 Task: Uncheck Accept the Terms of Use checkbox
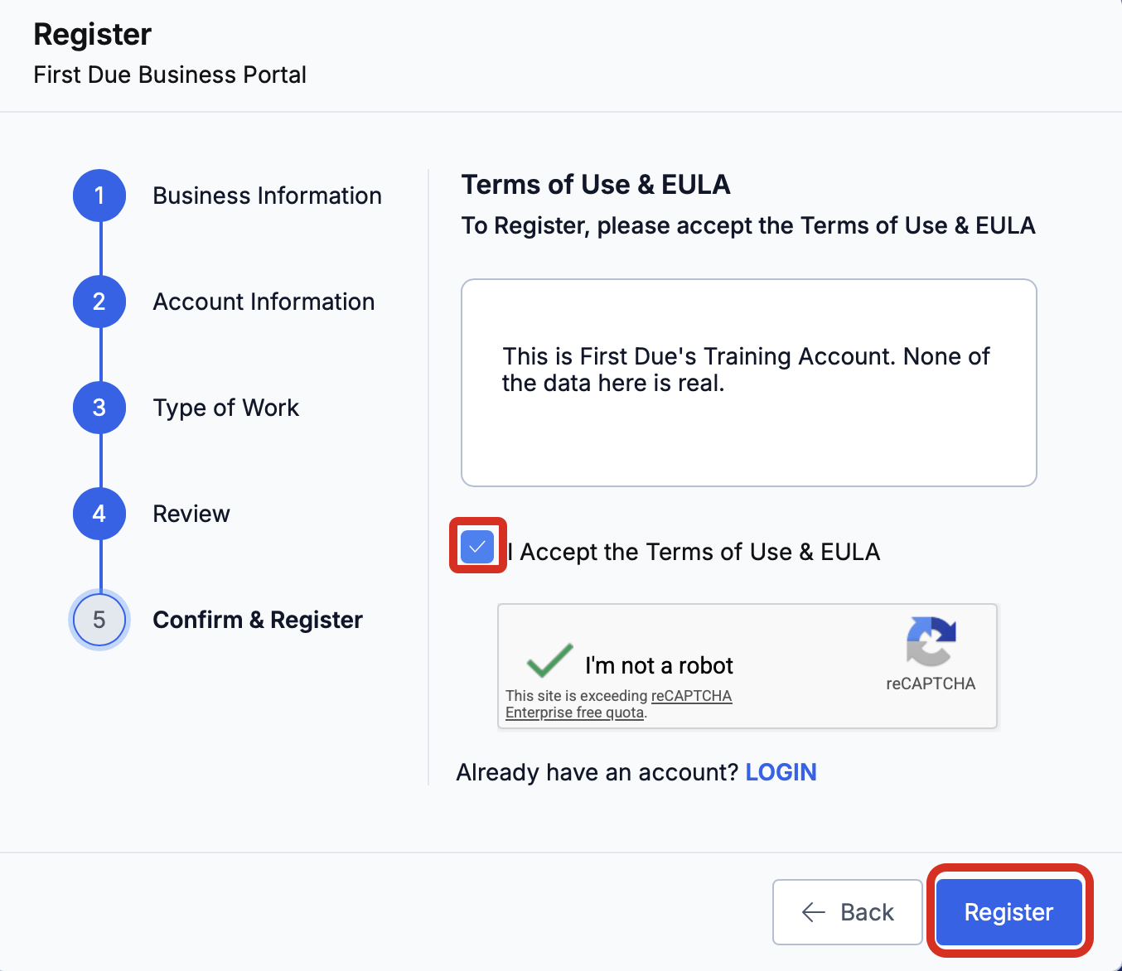tap(477, 547)
